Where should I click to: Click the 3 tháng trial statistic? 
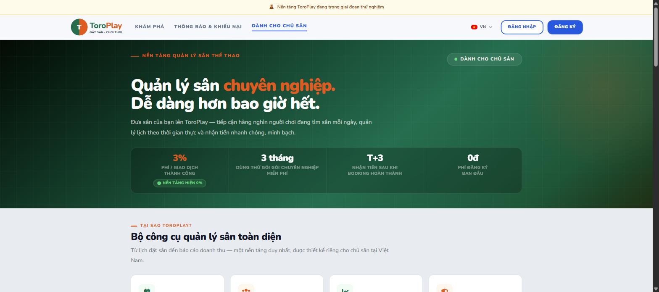[277, 158]
